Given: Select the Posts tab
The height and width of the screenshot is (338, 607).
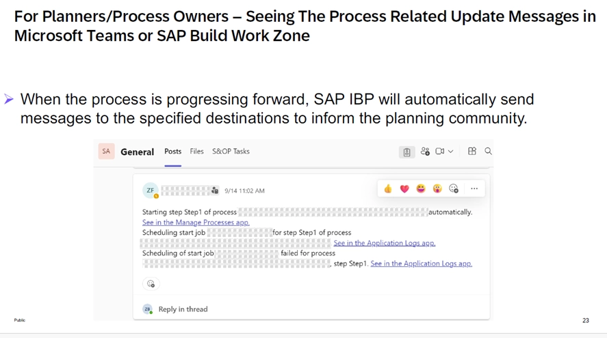Looking at the screenshot, I should click(173, 152).
